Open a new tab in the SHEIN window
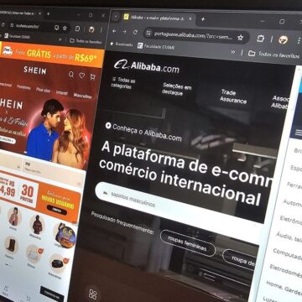 click(48, 13)
